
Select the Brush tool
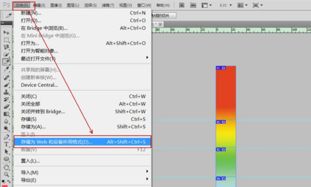tap(7, 85)
